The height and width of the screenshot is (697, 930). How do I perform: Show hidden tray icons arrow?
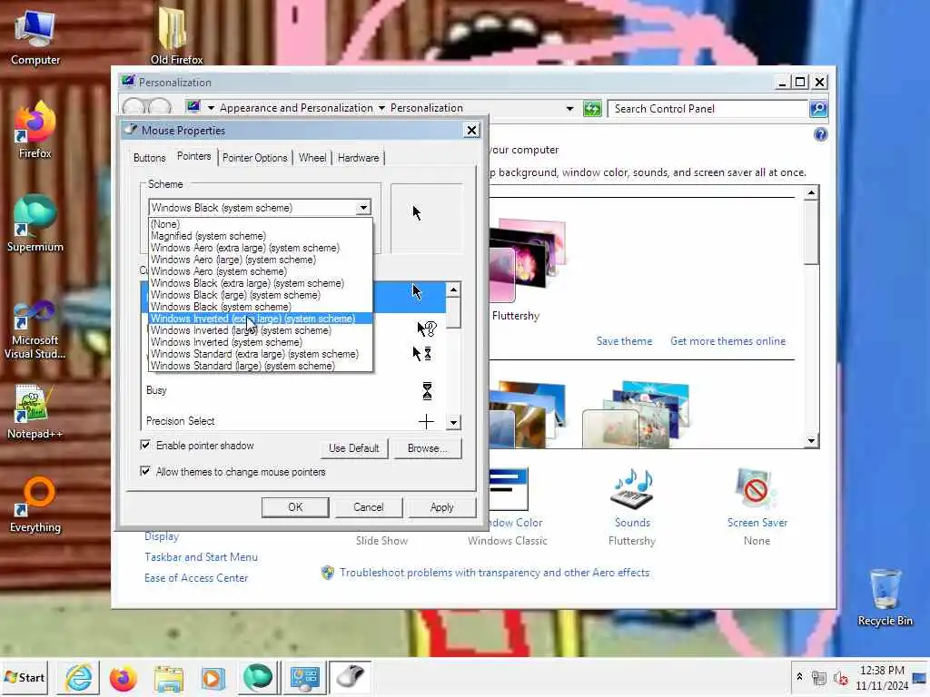point(799,677)
